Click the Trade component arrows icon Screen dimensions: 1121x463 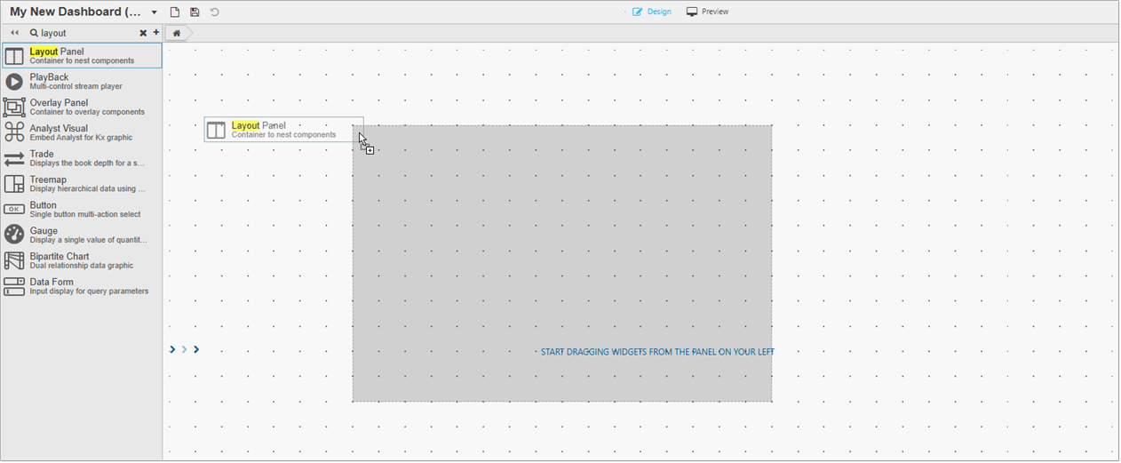14,158
